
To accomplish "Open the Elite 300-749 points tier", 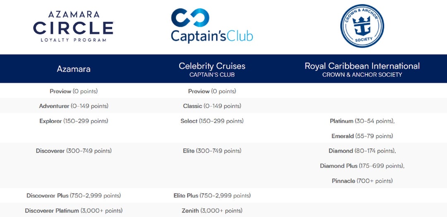I will point(212,151).
